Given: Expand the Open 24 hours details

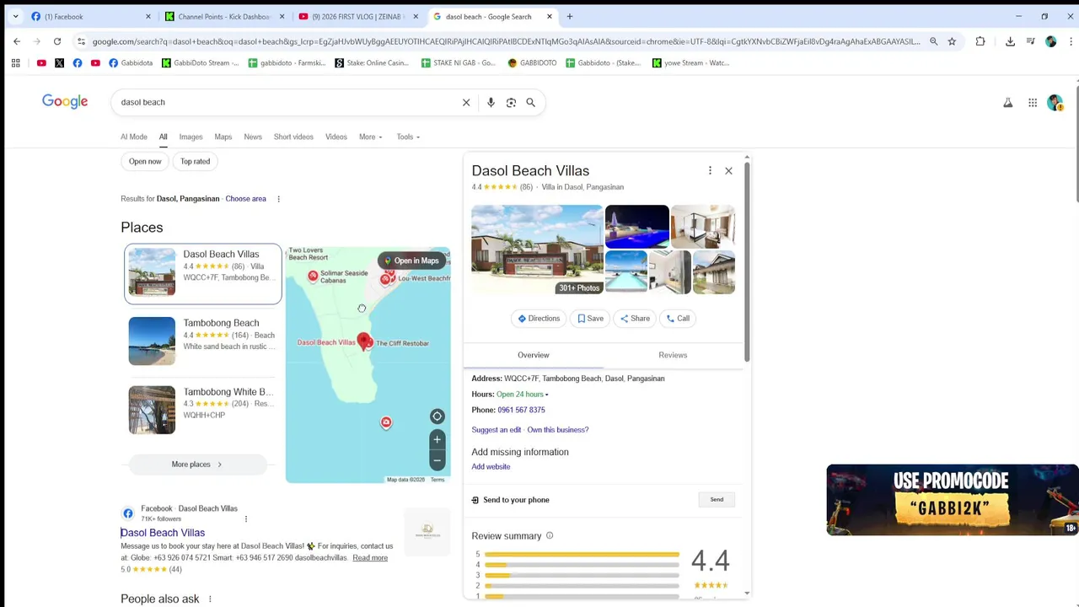Looking at the screenshot, I should tap(523, 395).
